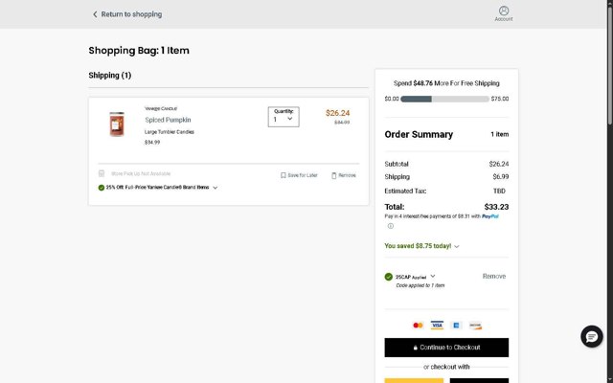Click the Order Summary heading
The image size is (613, 383).
[x=419, y=134]
